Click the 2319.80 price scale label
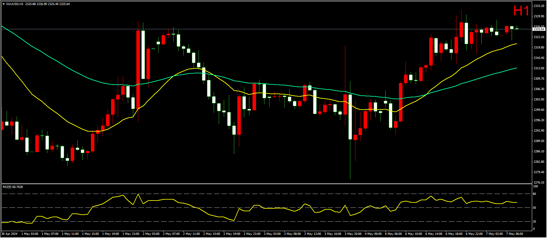The height and width of the screenshot is (238, 547). coord(539,48)
